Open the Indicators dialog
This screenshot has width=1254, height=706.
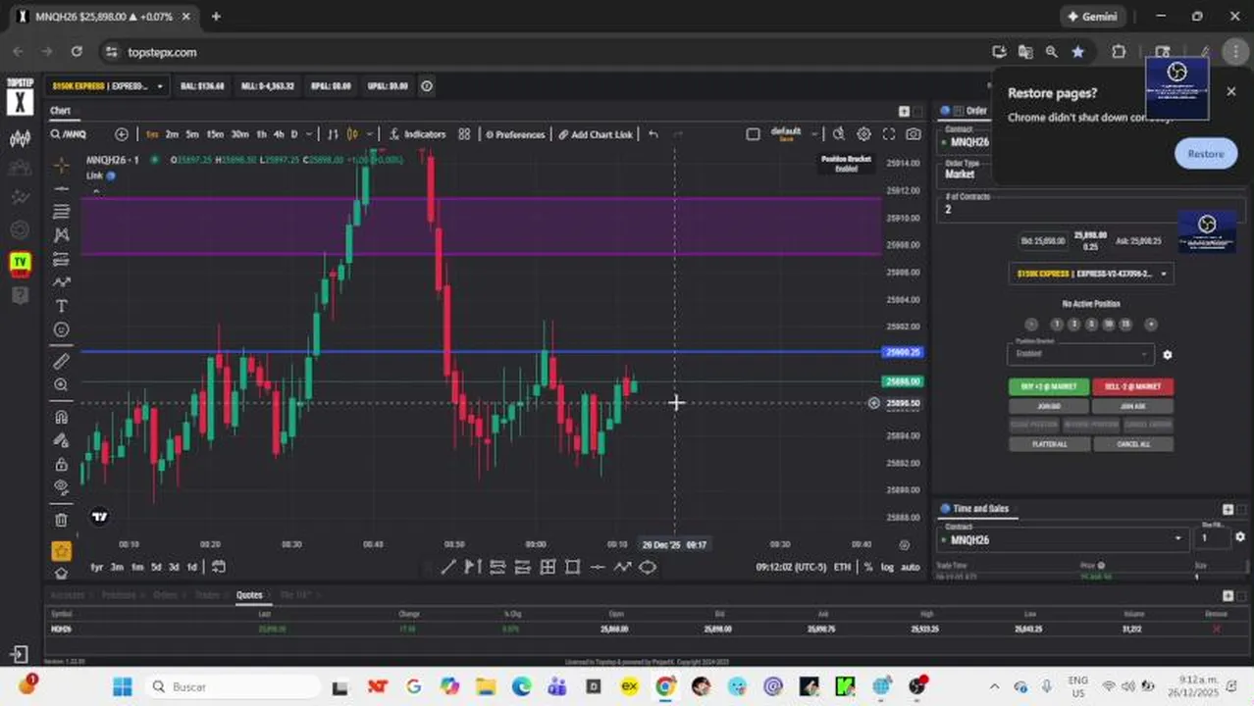tap(418, 134)
